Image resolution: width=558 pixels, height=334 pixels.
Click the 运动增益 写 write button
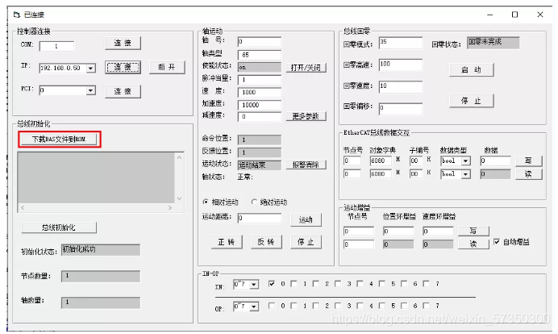pos(473,231)
